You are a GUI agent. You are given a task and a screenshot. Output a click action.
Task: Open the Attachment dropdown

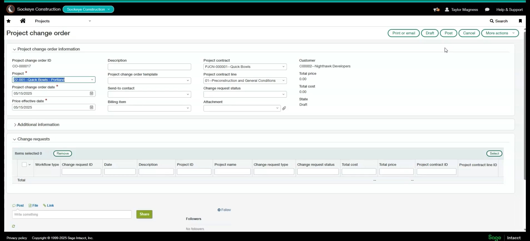tap(277, 108)
